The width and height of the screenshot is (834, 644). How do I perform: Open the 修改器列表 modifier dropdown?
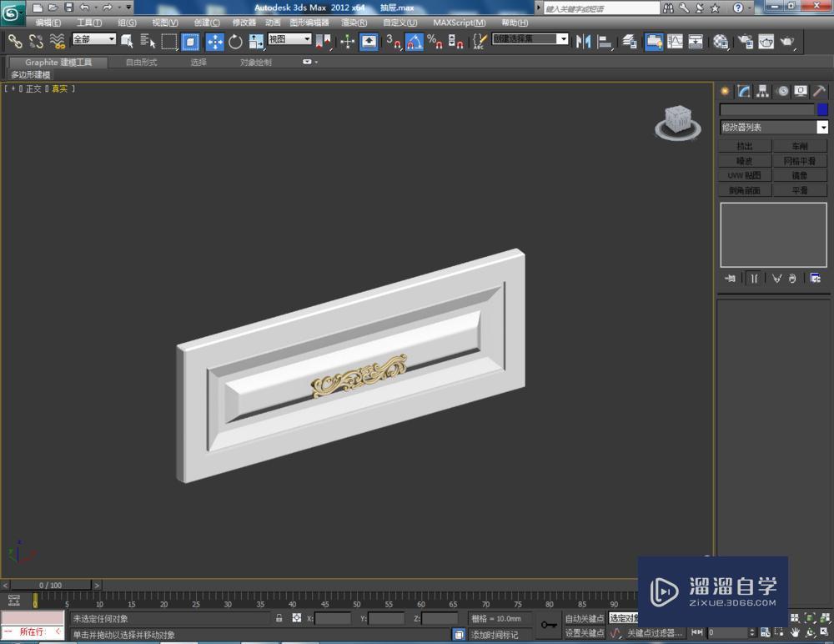point(771,127)
